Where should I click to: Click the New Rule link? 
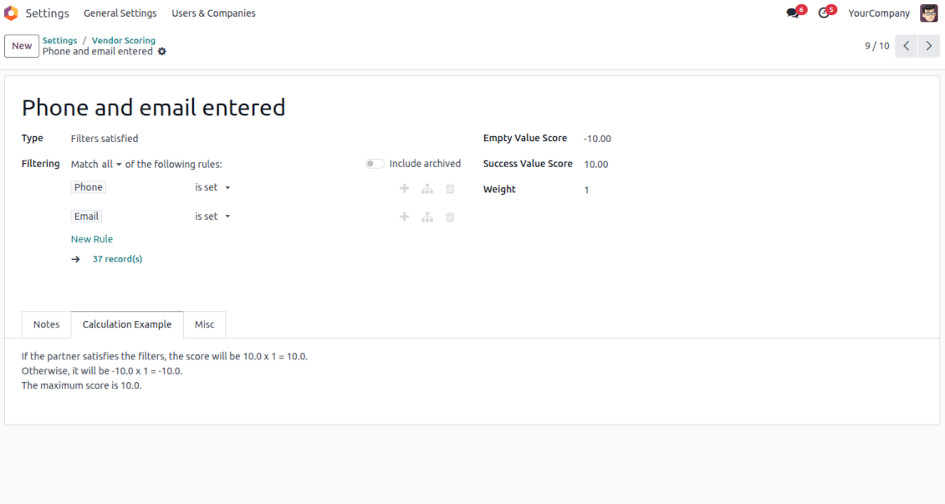(x=92, y=239)
